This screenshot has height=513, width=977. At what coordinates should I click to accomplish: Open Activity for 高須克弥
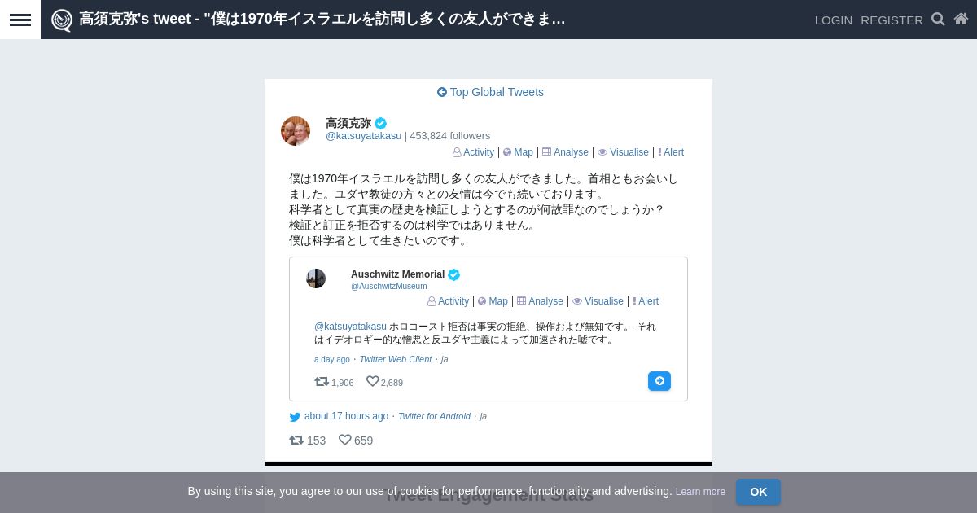pos(473,152)
